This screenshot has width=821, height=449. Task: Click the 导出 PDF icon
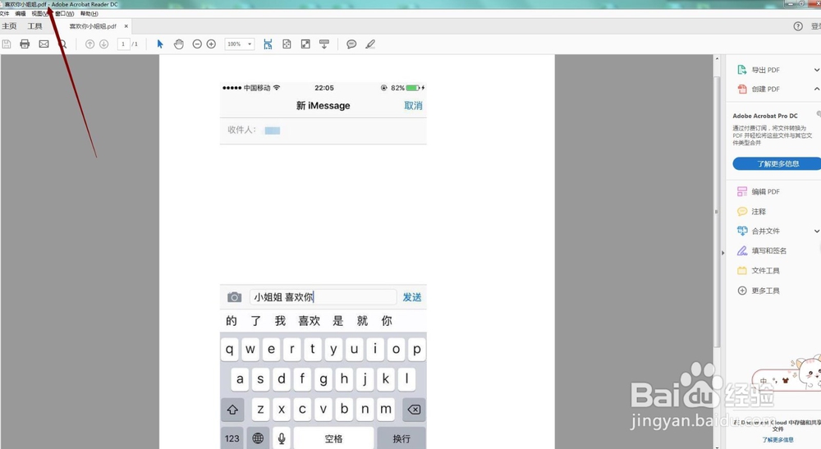click(x=742, y=70)
